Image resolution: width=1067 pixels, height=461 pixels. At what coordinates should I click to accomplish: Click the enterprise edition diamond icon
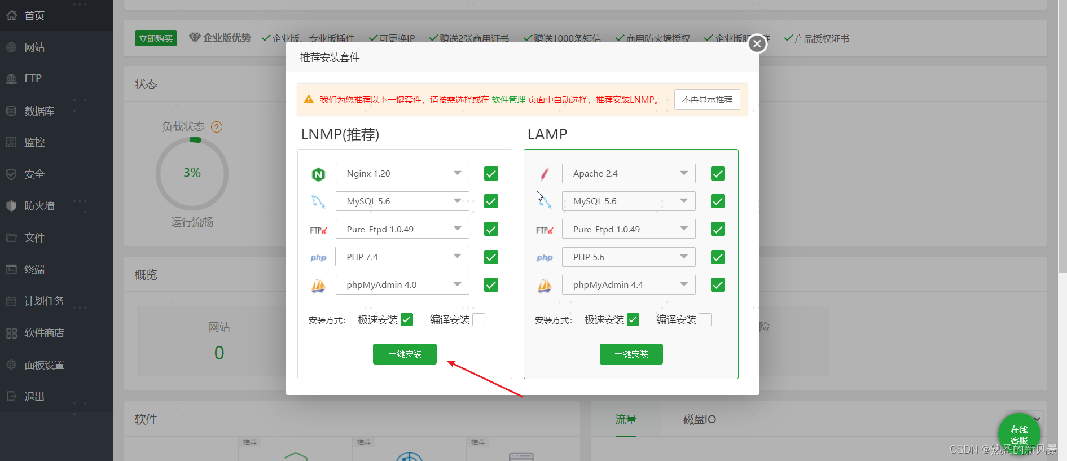[195, 38]
